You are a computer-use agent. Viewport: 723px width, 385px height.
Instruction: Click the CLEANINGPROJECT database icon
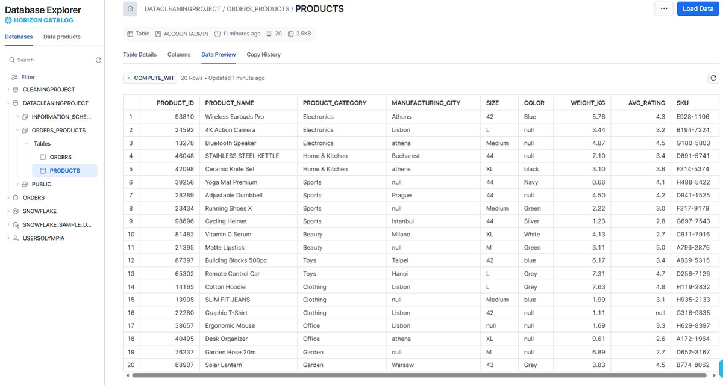point(16,90)
